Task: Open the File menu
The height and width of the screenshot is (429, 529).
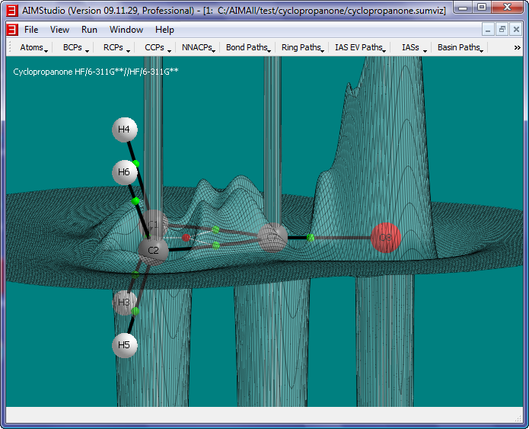Action: [x=31, y=30]
